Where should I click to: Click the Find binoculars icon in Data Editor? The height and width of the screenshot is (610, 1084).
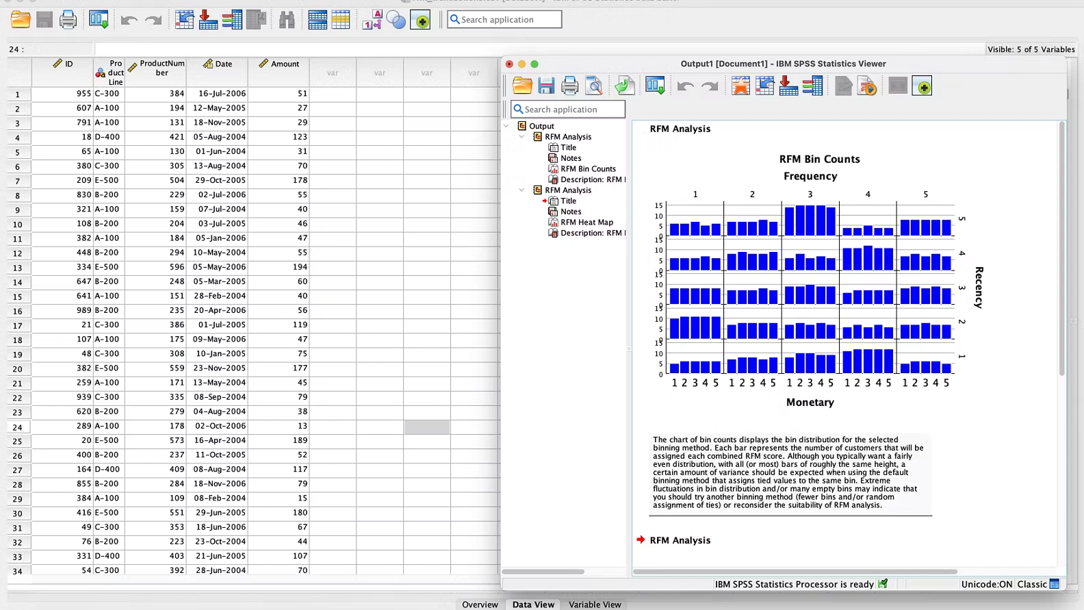pos(287,20)
